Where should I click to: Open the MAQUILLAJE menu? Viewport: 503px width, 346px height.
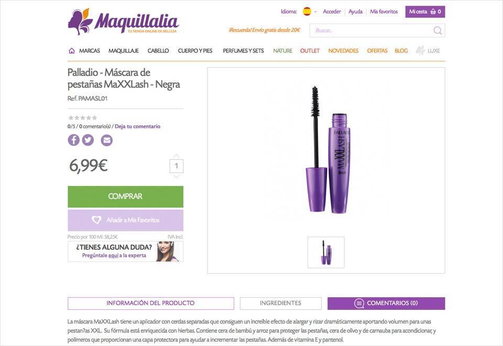124,51
